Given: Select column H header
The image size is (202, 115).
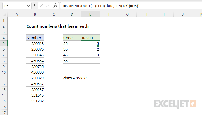Looking at the screenshot, I should coord(146,14).
